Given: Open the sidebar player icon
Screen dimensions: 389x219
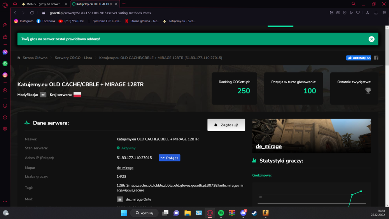Looking at the screenshot, I should 5,90.
